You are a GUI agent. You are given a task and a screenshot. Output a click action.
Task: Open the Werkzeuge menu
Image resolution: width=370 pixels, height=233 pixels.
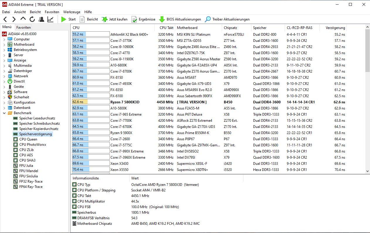[x=72, y=12]
